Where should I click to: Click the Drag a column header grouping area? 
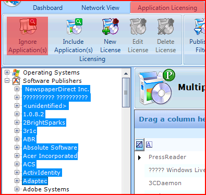(170, 119)
